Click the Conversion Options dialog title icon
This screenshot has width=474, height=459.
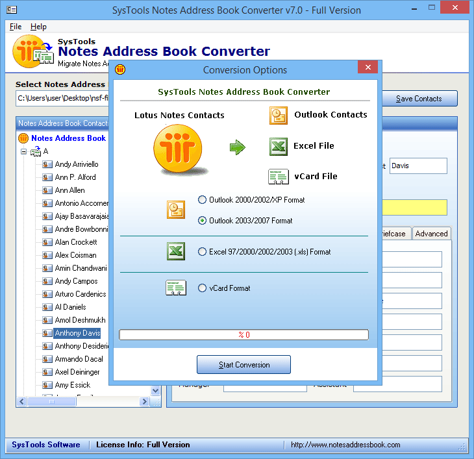(120, 69)
